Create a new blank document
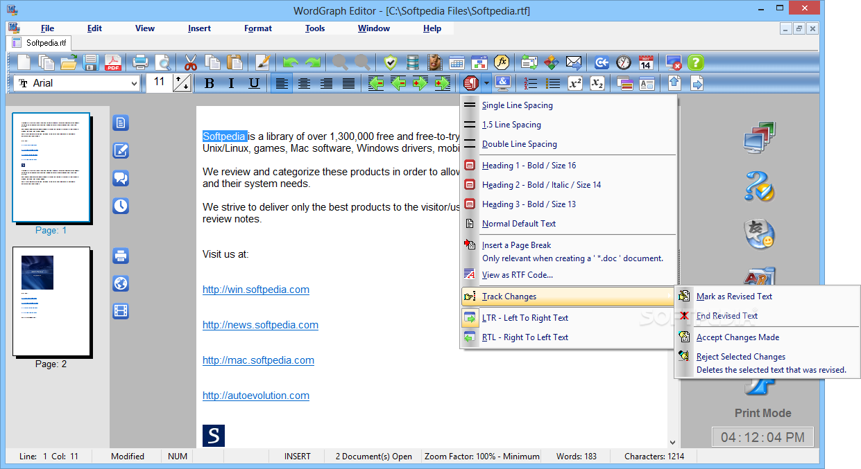This screenshot has height=469, width=861. pyautogui.click(x=24, y=62)
